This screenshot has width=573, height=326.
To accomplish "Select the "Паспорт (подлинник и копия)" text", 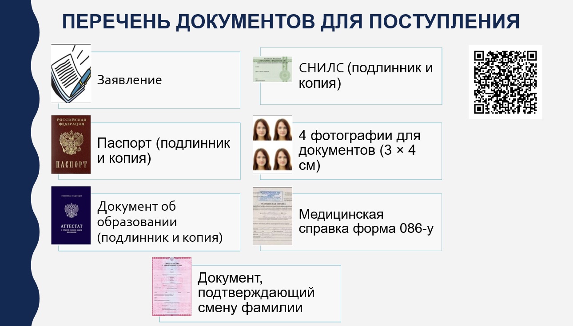I will [x=163, y=151].
